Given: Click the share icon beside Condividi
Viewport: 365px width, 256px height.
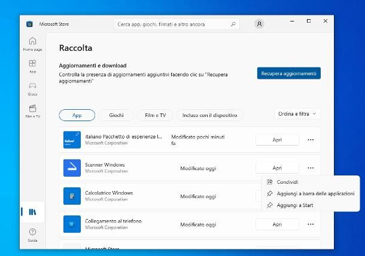Looking at the screenshot, I should [x=269, y=182].
